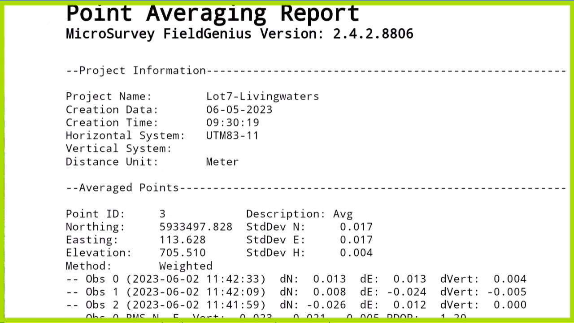Click the MicroSurvey FieldGenius version line
Viewport: 574px width, 323px height.
point(239,34)
